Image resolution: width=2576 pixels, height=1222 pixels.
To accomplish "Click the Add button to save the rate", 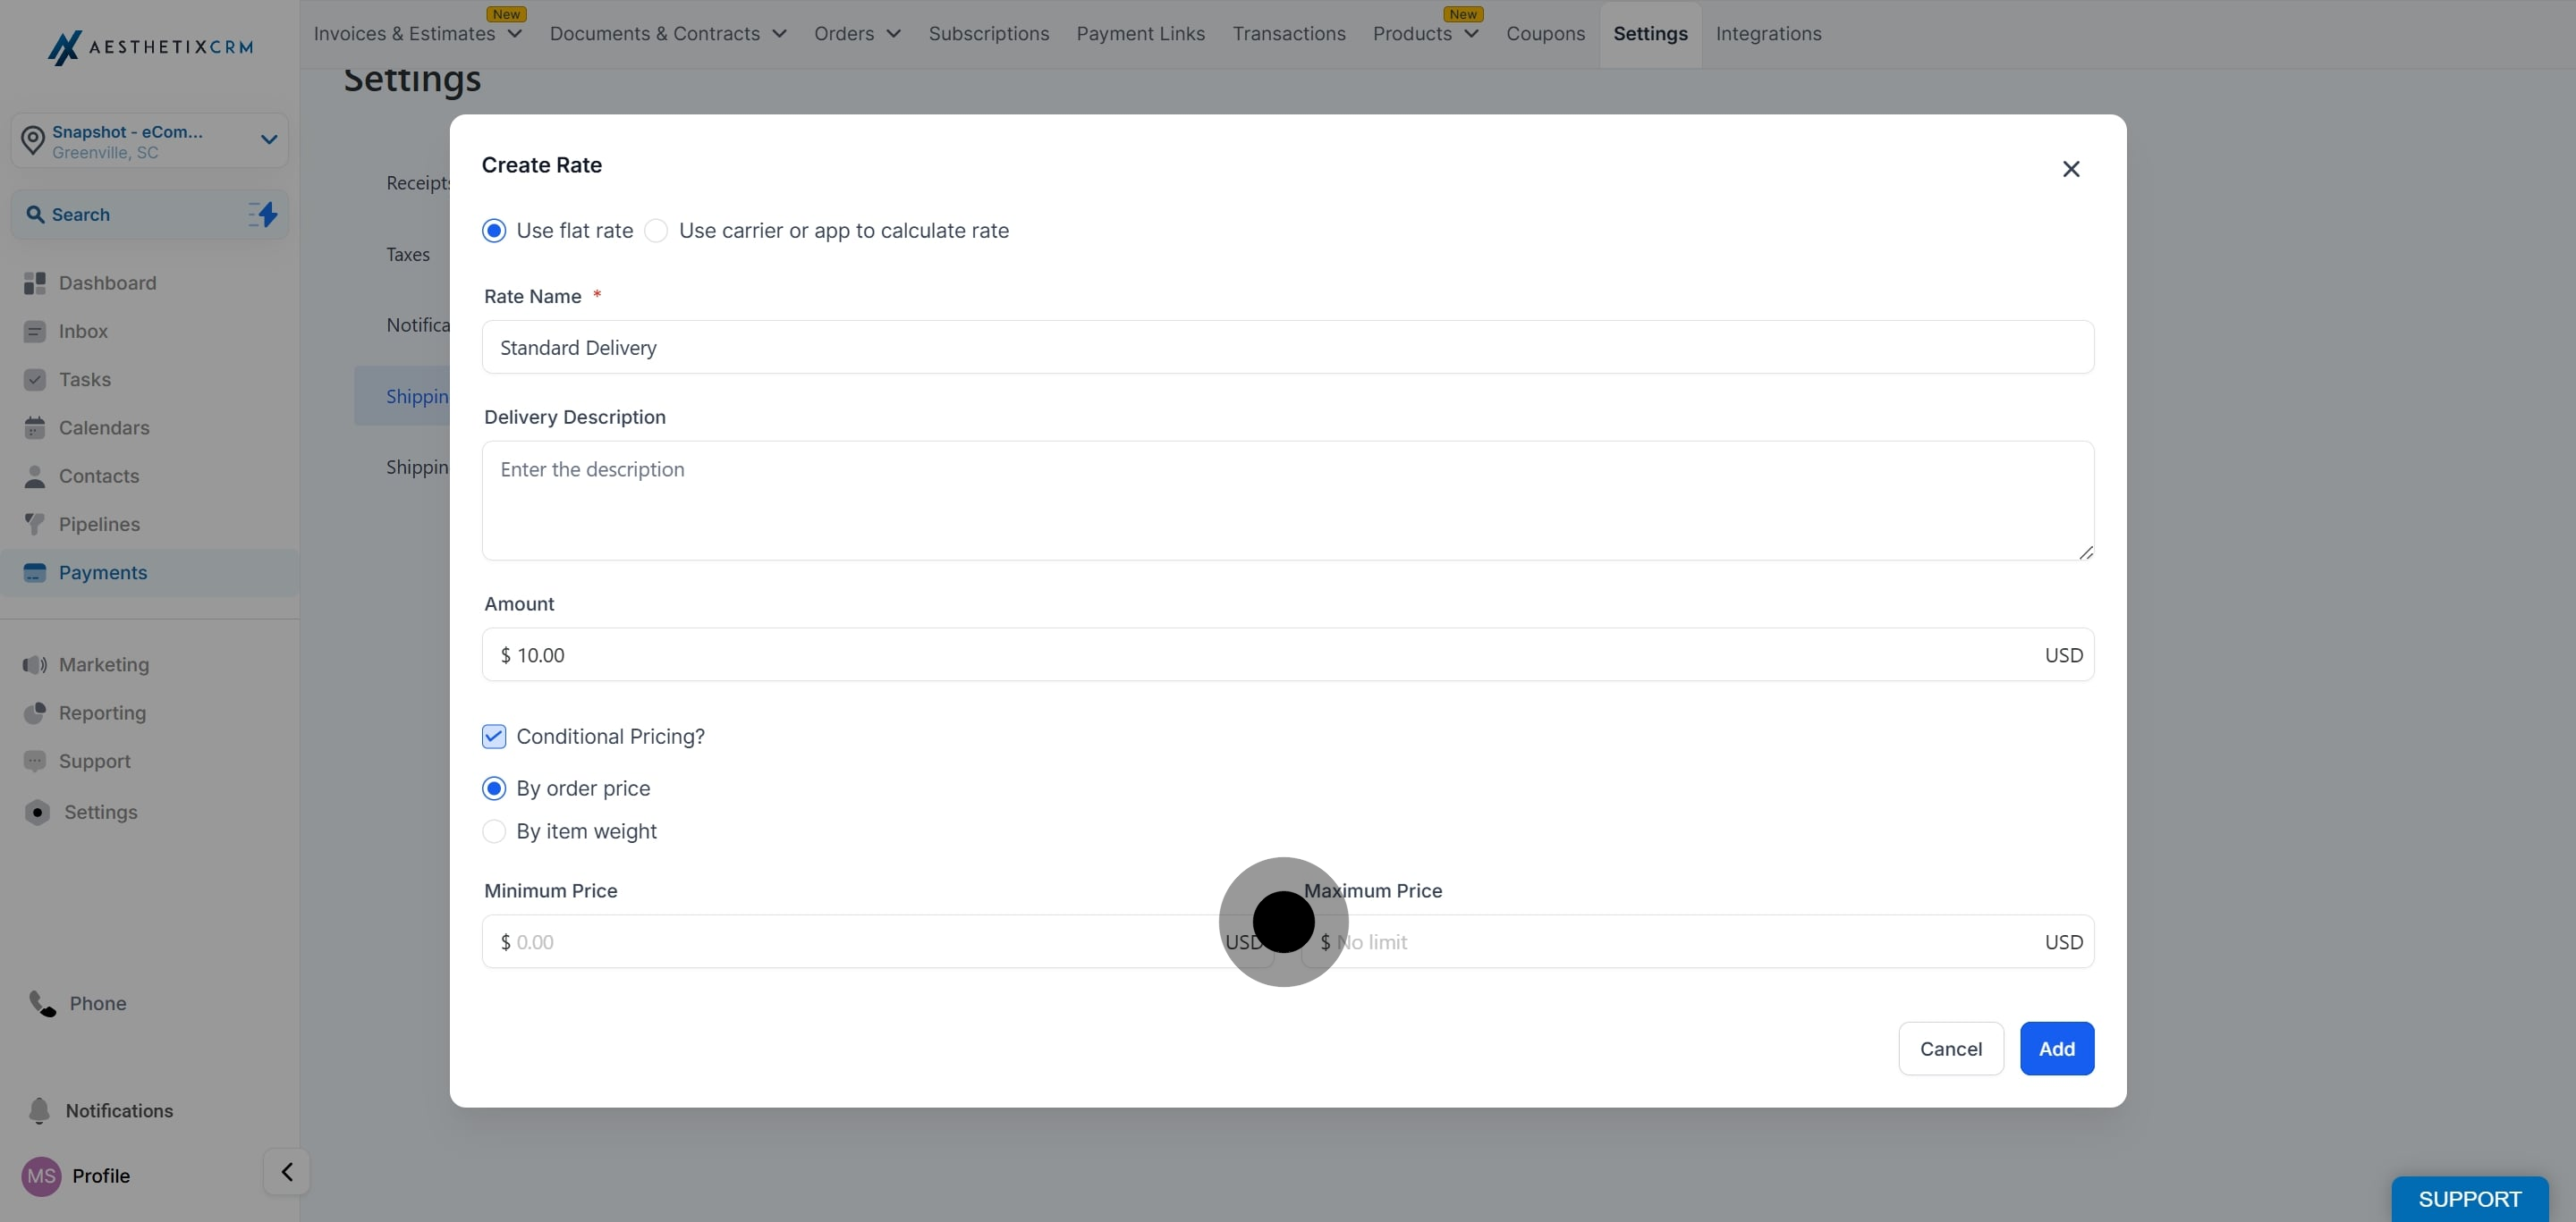I will click(x=2056, y=1049).
